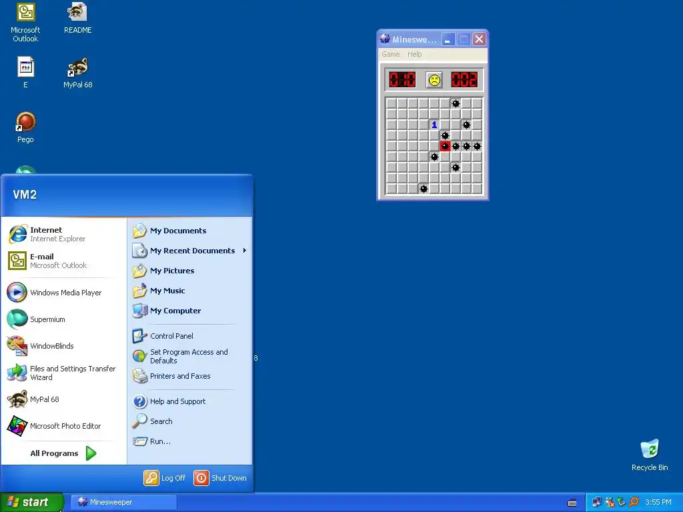Click the 3:55 PM clock
The height and width of the screenshot is (512, 683).
tap(658, 502)
